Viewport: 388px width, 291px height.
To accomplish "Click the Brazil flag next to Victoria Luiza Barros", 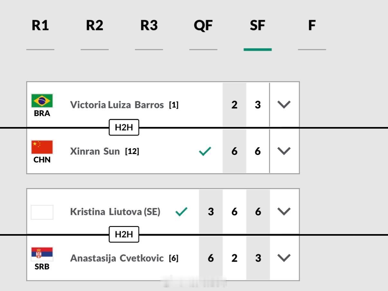I will (42, 101).
